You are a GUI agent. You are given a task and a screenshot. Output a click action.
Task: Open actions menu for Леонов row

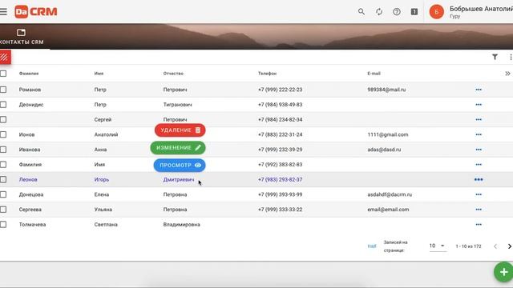point(479,179)
